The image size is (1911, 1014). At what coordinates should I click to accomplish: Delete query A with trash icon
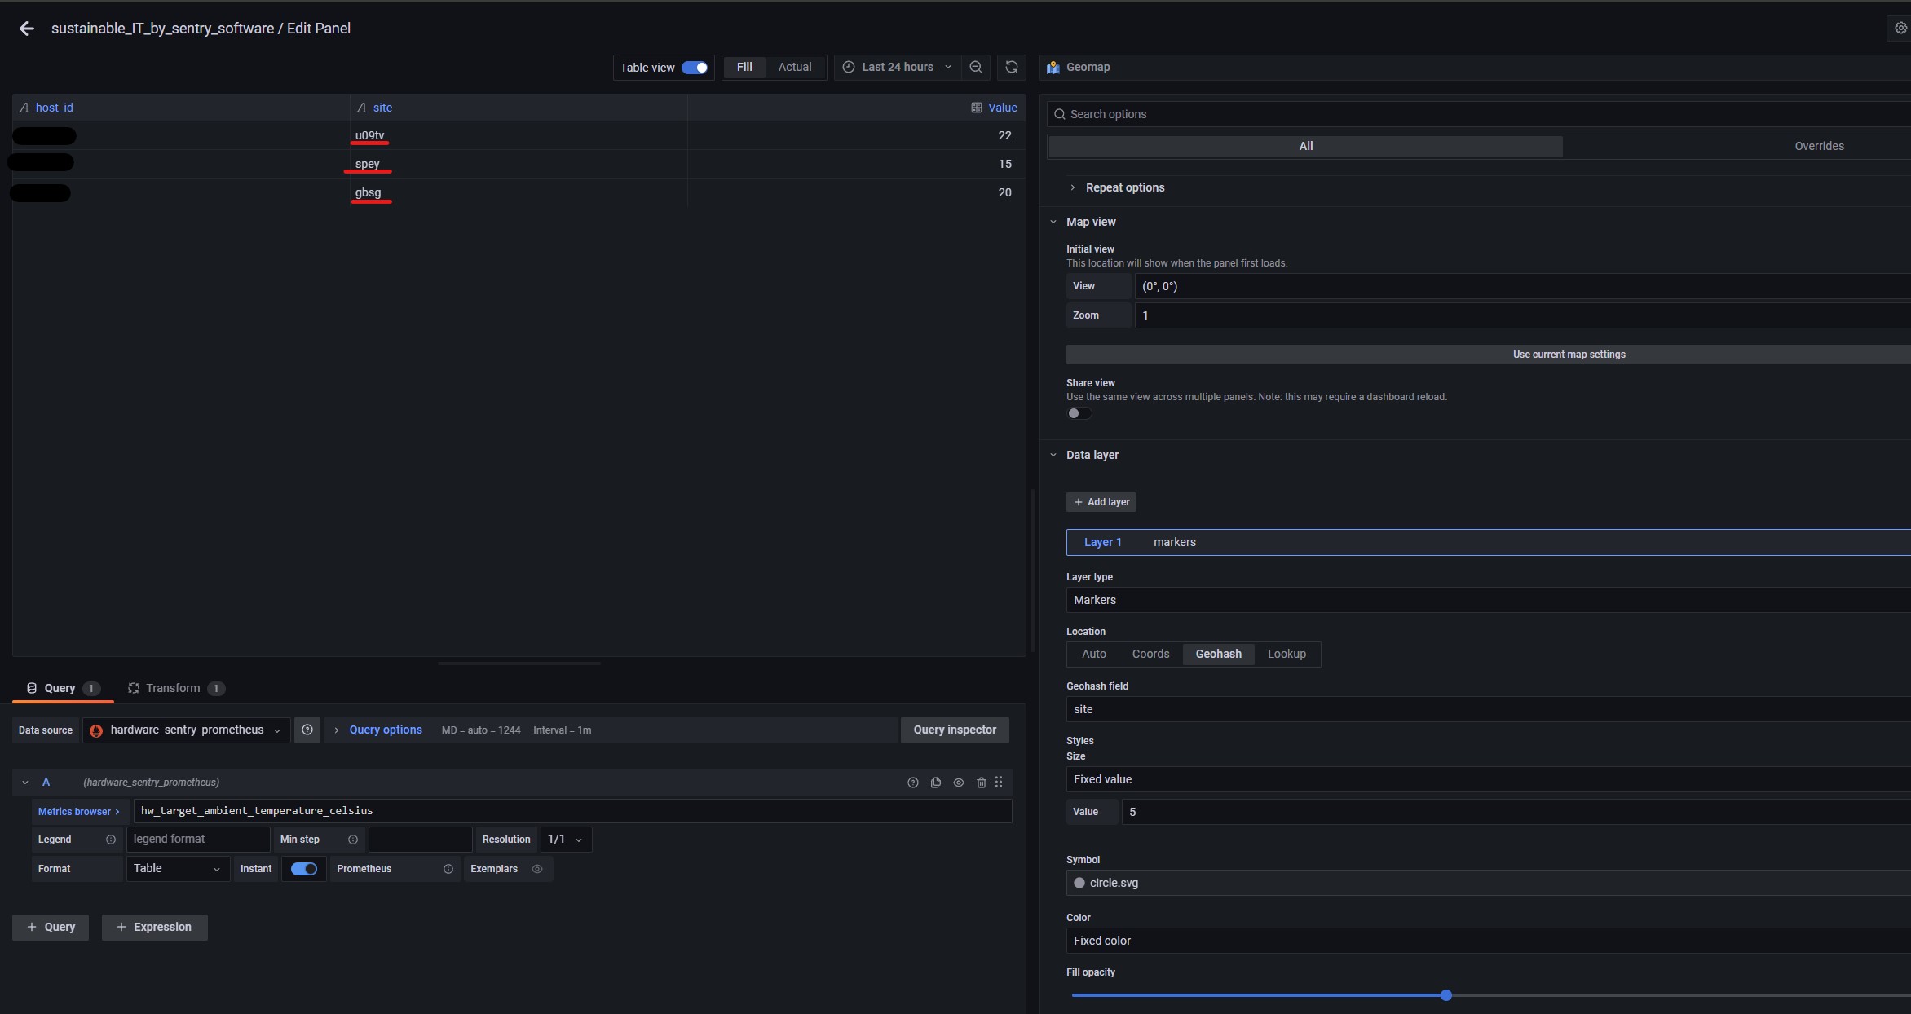pyautogui.click(x=982, y=783)
